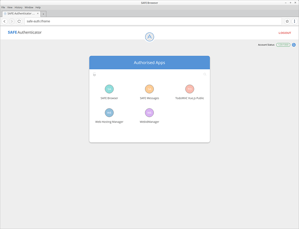This screenshot has height=229, width=299.
Task: Open the View menu
Action: tap(10, 7)
